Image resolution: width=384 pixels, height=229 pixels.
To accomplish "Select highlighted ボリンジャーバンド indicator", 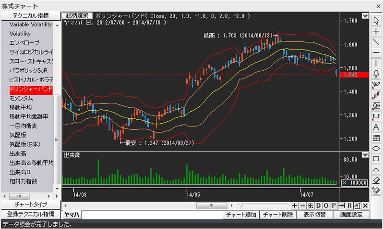I will point(31,89).
